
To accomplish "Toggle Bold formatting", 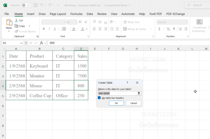I will (44, 29).
